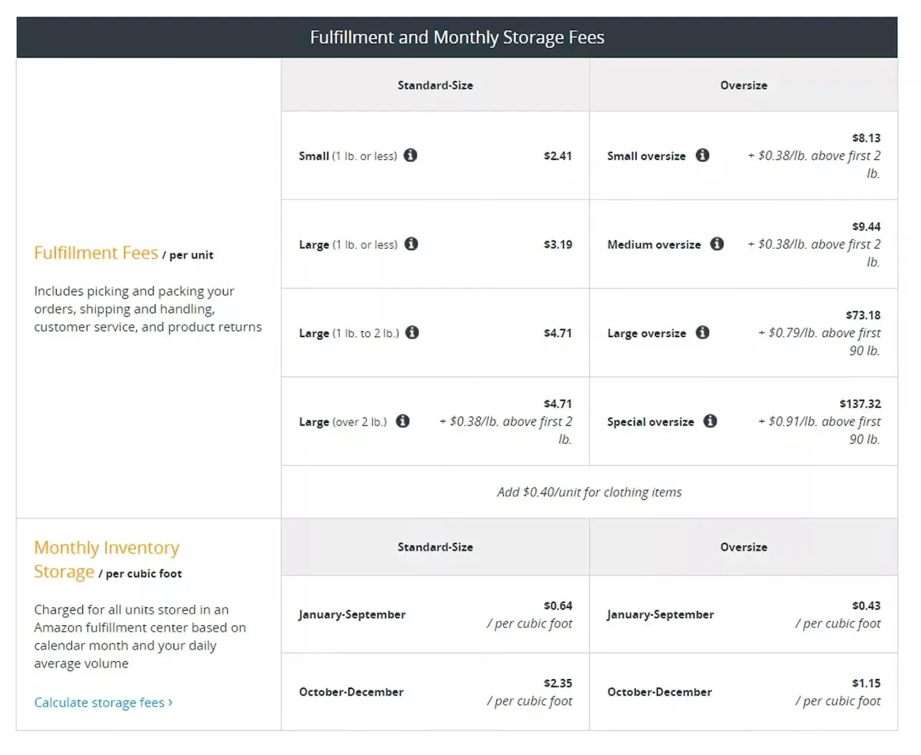Click the Fulfillment and Monthly Storage Fees title
The height and width of the screenshot is (755, 921).
457,37
